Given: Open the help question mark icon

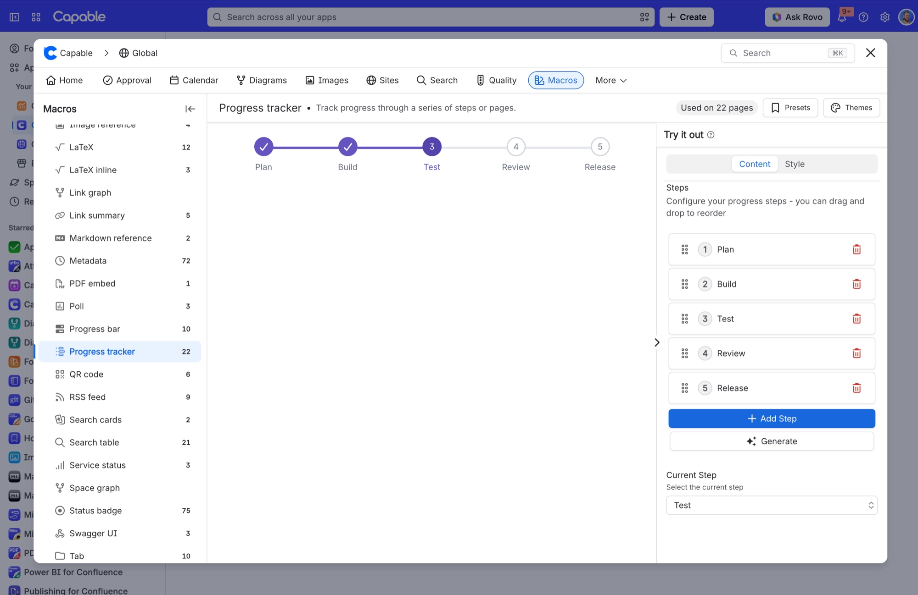Looking at the screenshot, I should 863,17.
